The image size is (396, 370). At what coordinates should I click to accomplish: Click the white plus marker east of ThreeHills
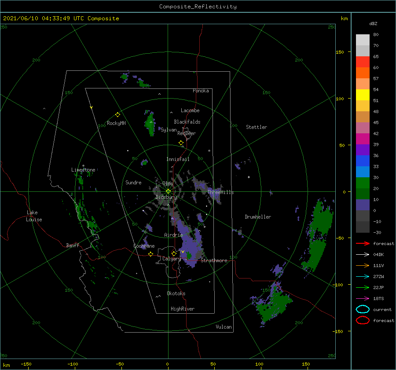(249, 177)
